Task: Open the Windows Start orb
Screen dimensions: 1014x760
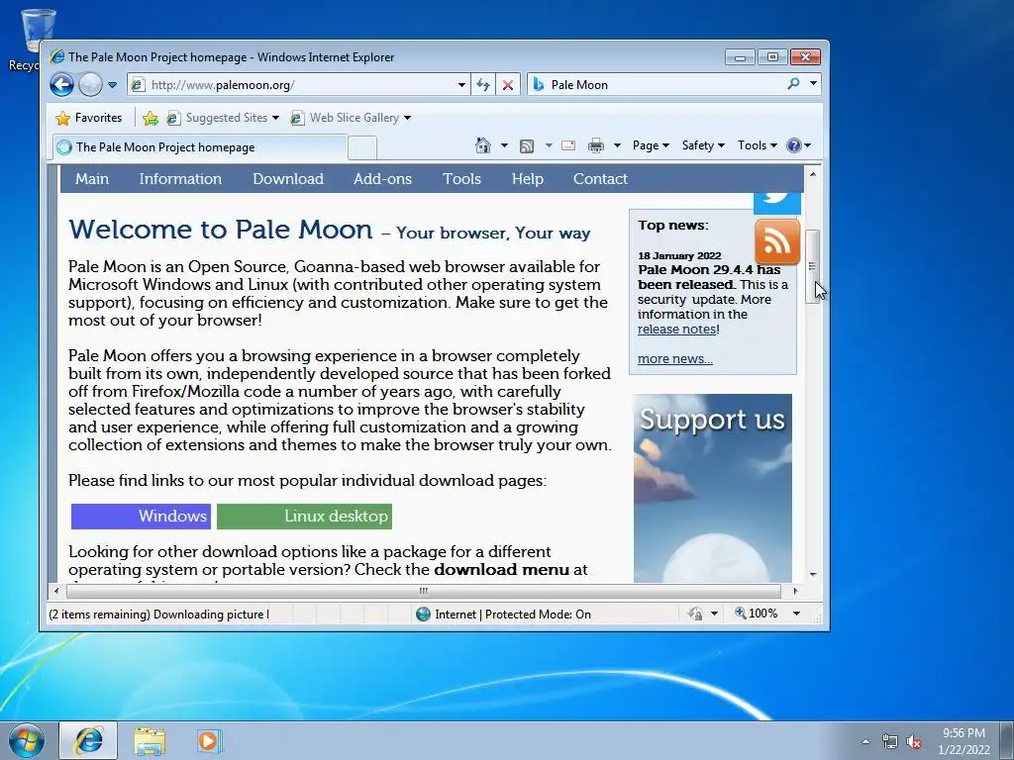Action: pos(27,740)
